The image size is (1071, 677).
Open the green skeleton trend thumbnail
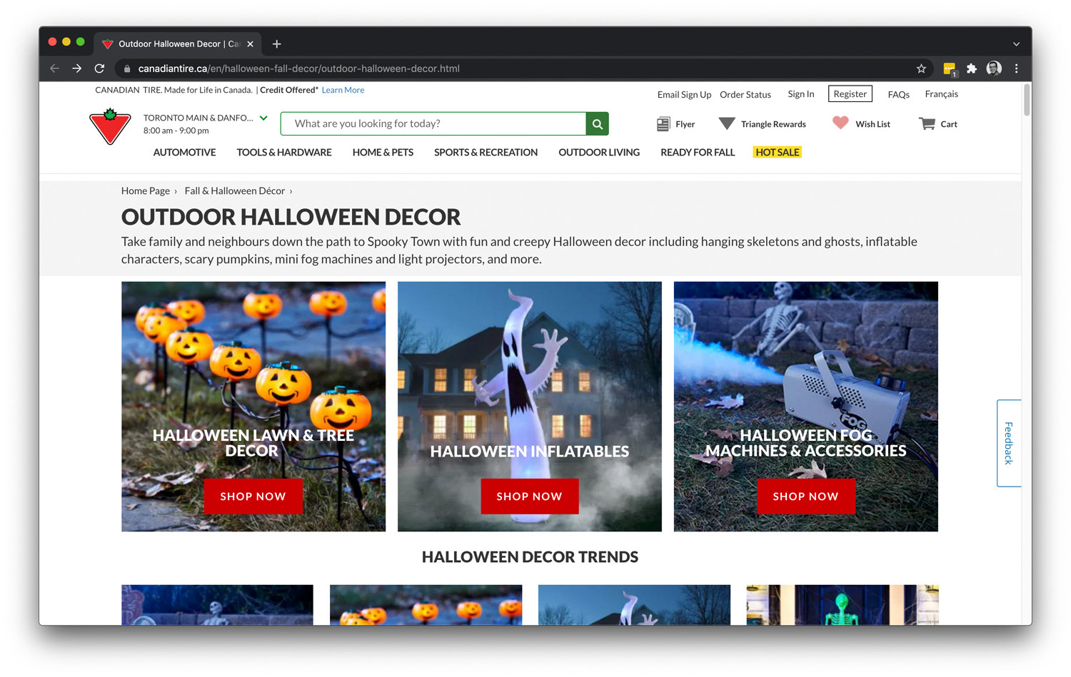point(843,605)
